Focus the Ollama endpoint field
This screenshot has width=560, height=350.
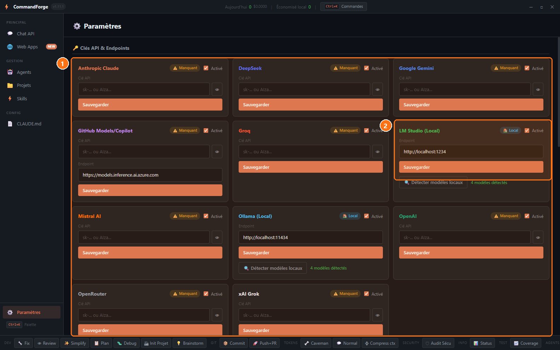[311, 237]
